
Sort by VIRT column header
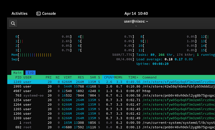68,77
